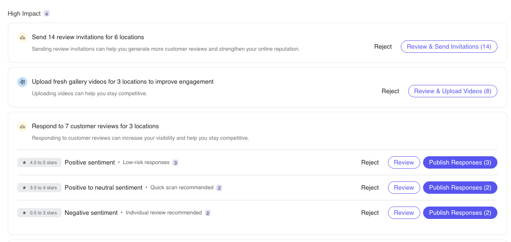Click the sparkle icon beside 'Upload fresh gallery videos'
511x242 pixels.
pyautogui.click(x=22, y=82)
